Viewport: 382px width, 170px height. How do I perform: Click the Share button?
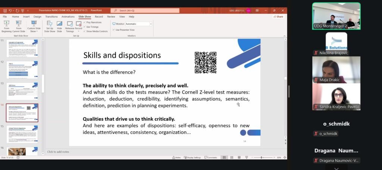(278, 17)
